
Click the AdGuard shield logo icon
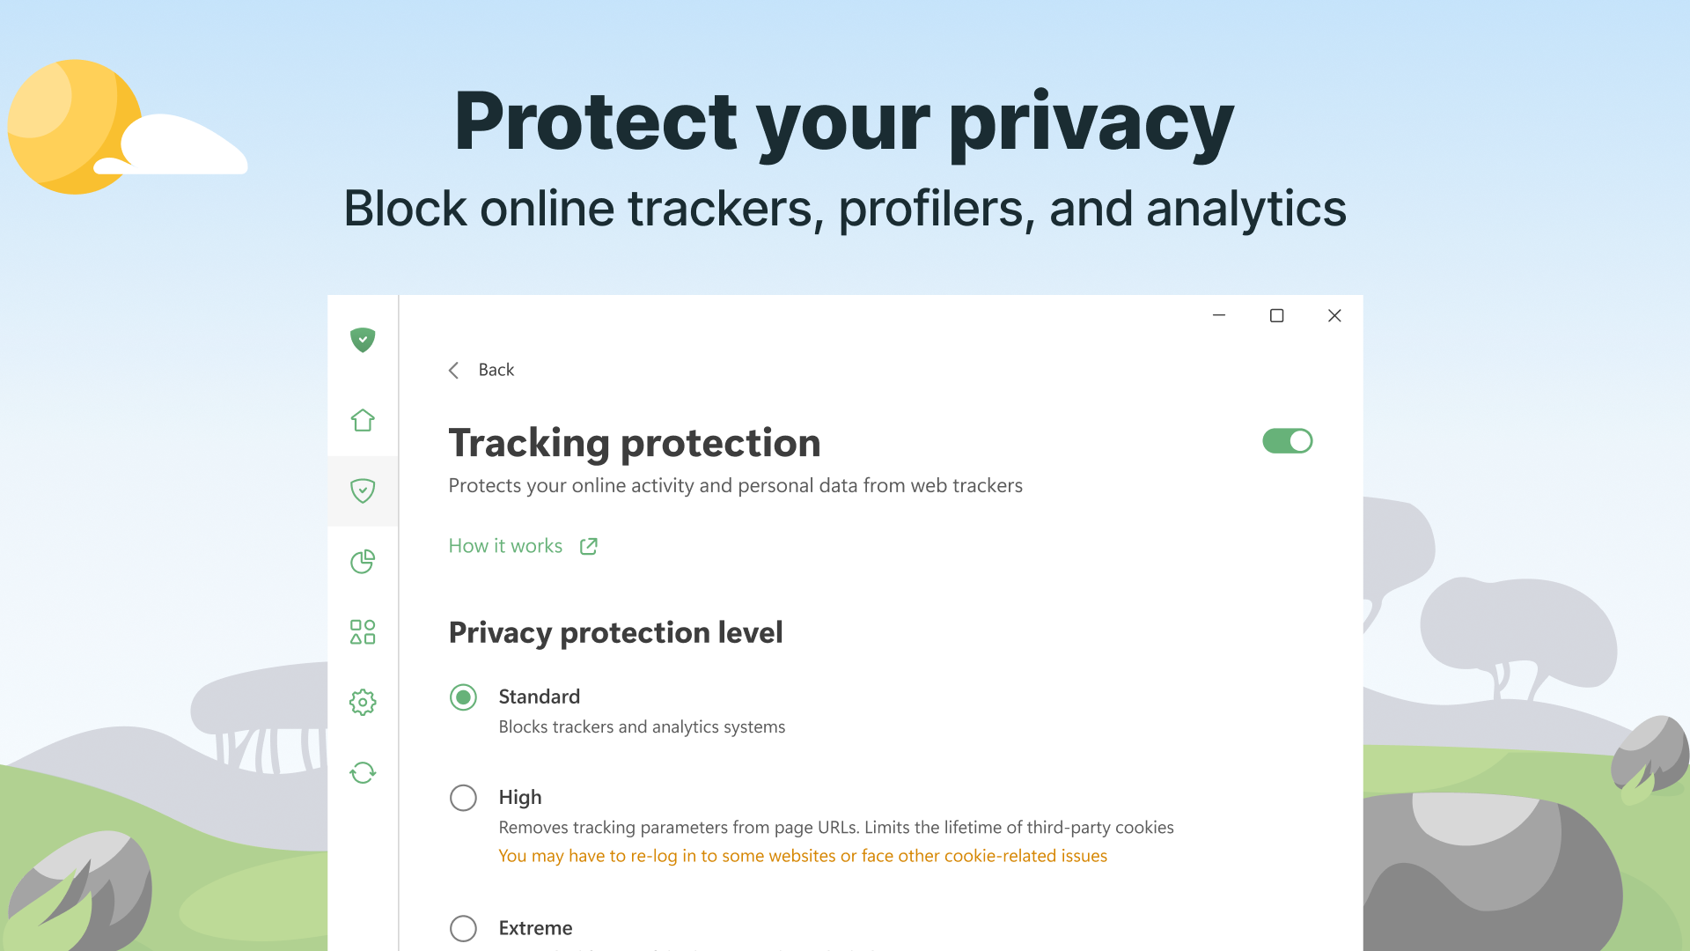pyautogui.click(x=362, y=340)
